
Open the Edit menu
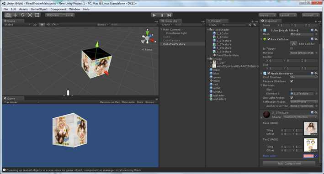pyautogui.click(x=13, y=9)
